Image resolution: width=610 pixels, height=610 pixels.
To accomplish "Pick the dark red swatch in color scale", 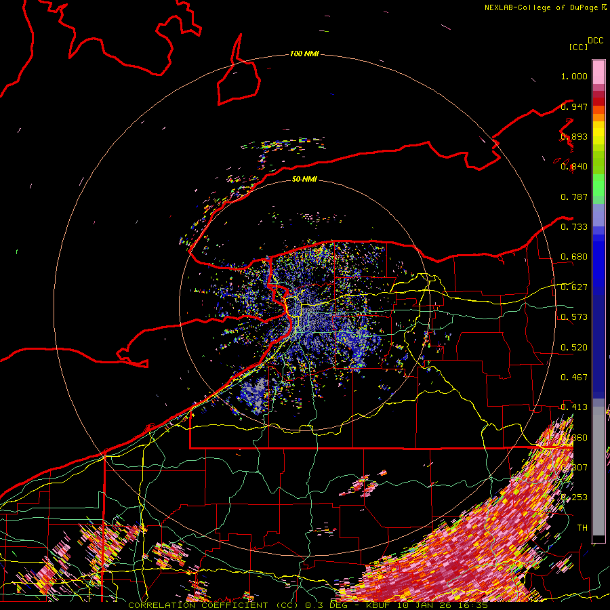I will (x=598, y=102).
